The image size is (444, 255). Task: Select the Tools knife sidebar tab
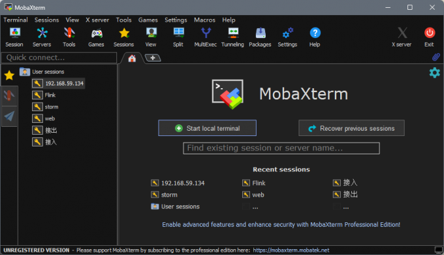[9, 96]
